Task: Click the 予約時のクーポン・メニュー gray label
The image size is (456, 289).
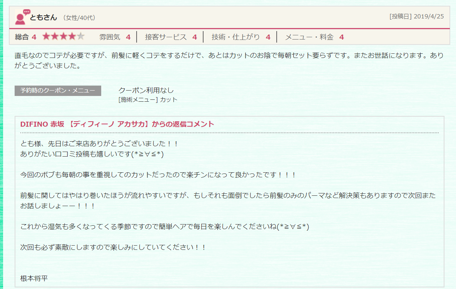Action: click(x=58, y=91)
